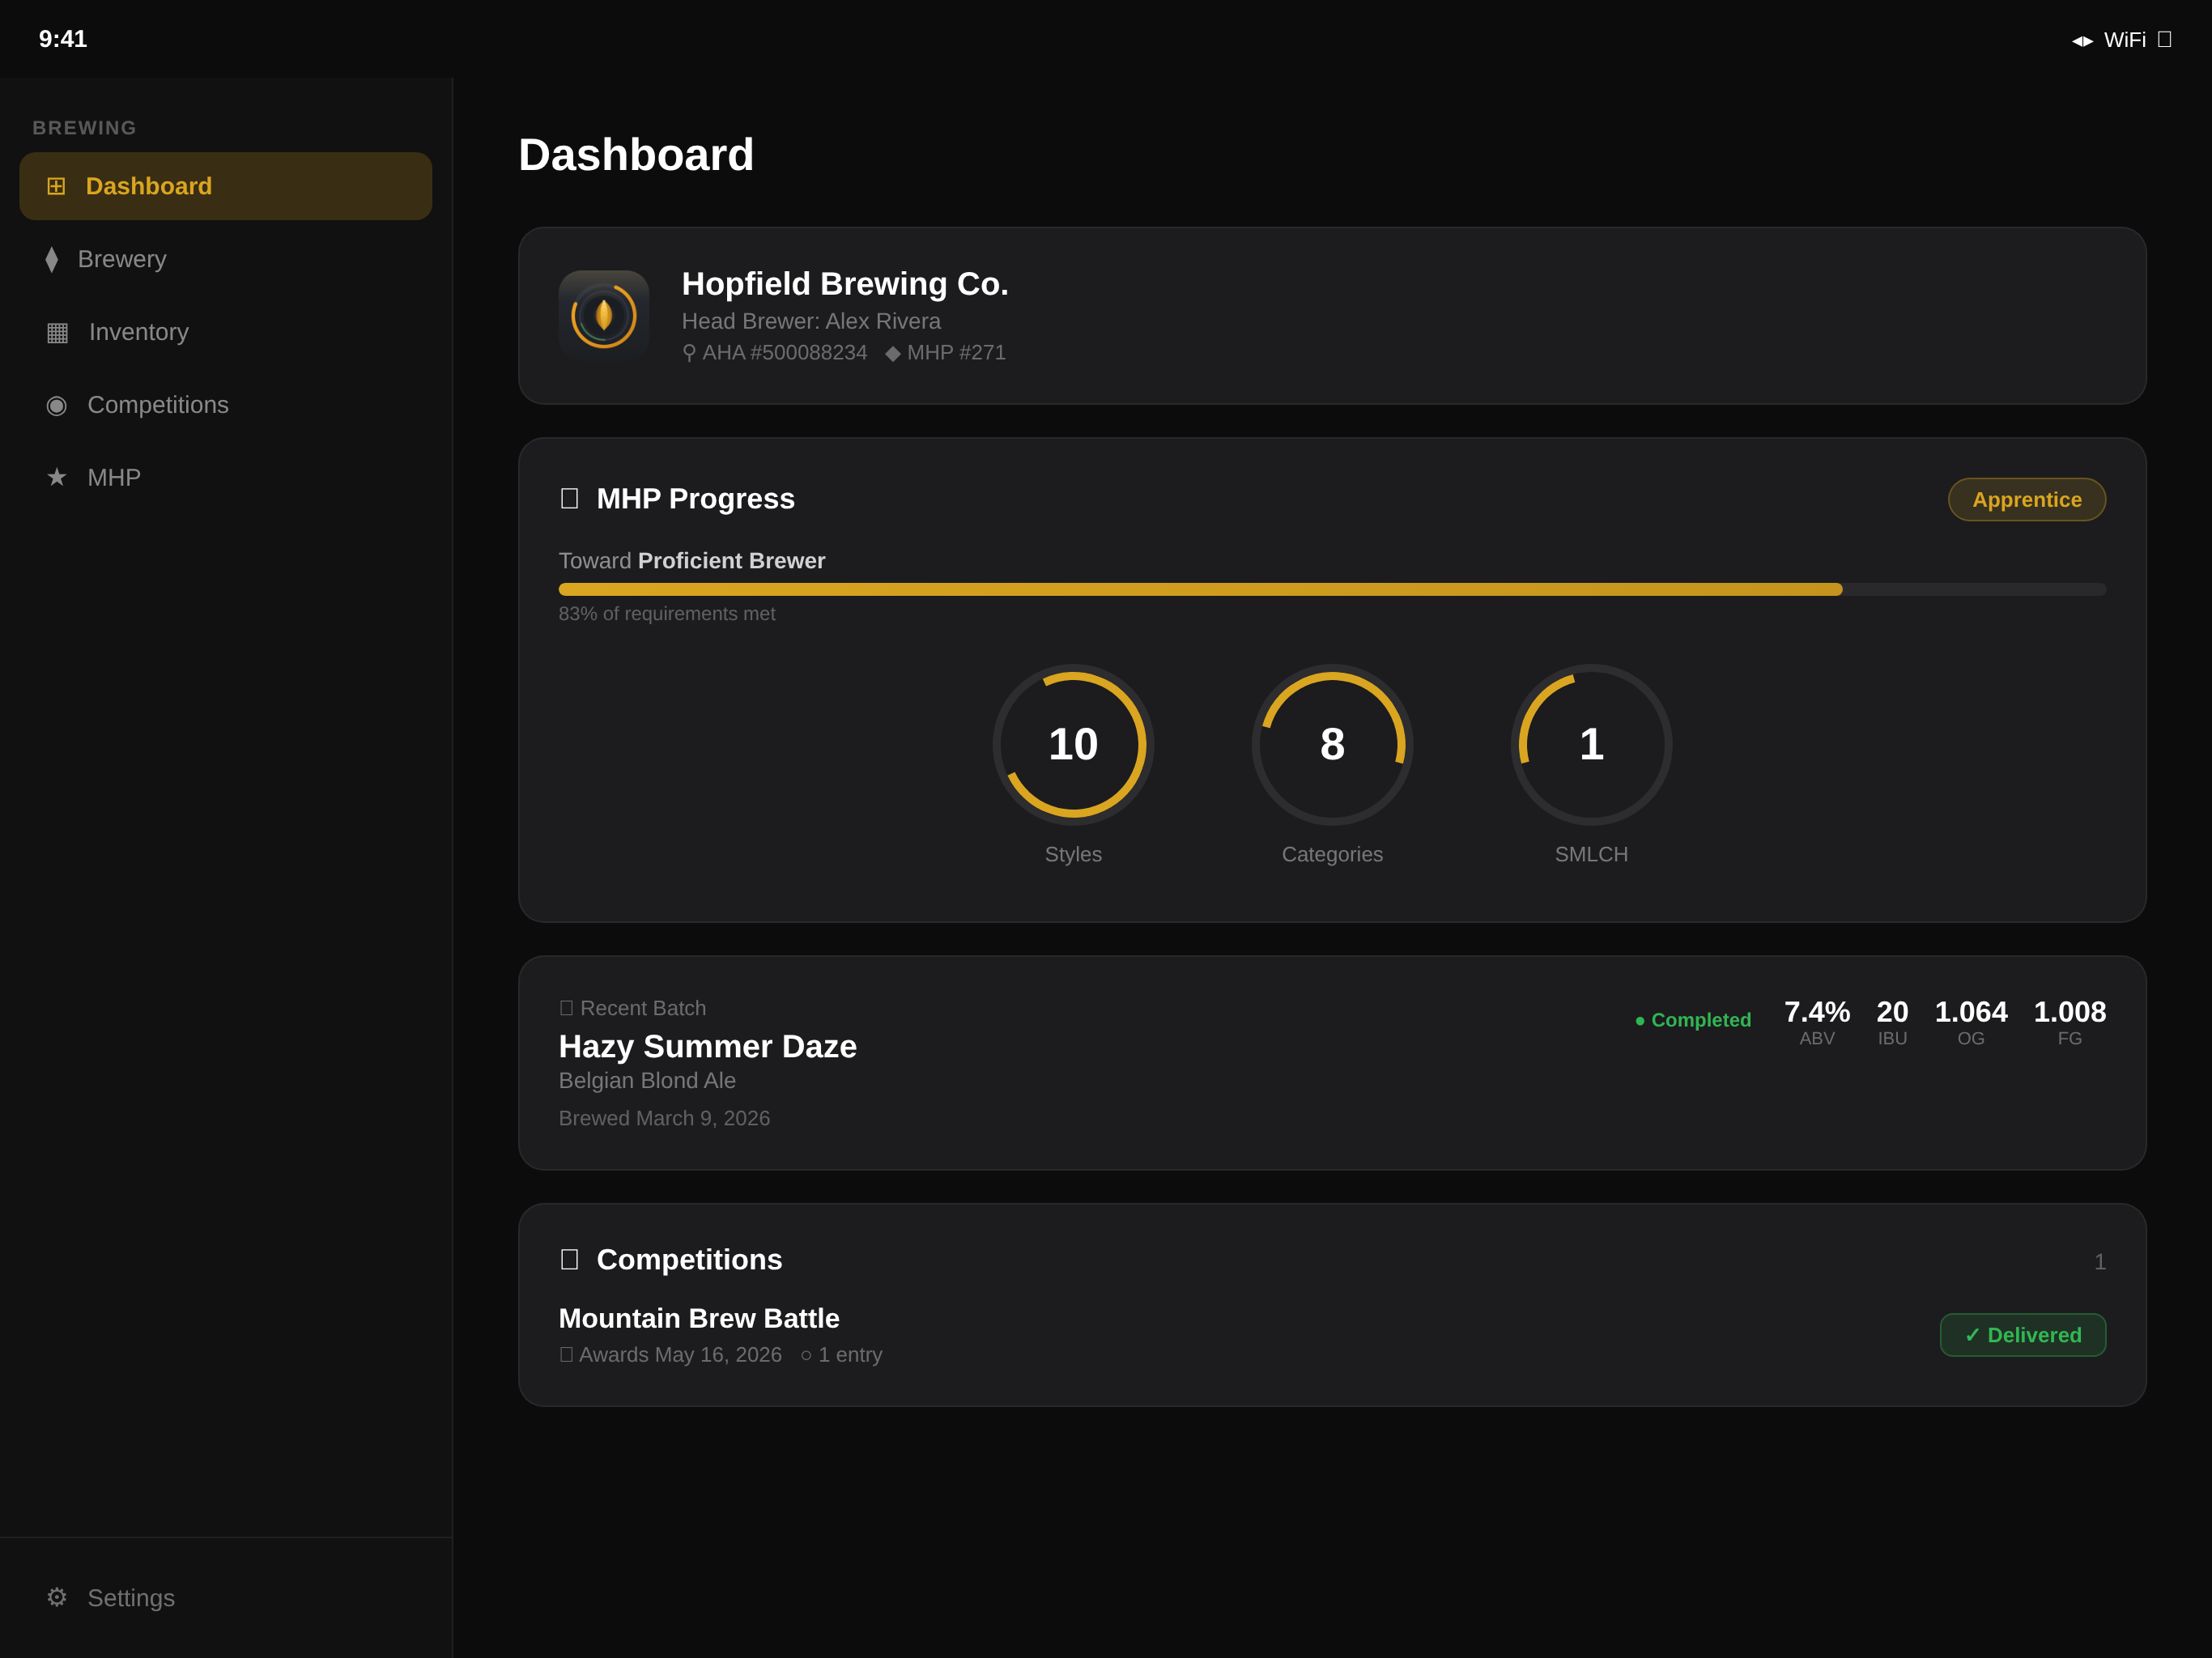Viewport: 2212px width, 1658px height.
Task: Click the Recent Batch label icon
Action: click(x=567, y=1007)
